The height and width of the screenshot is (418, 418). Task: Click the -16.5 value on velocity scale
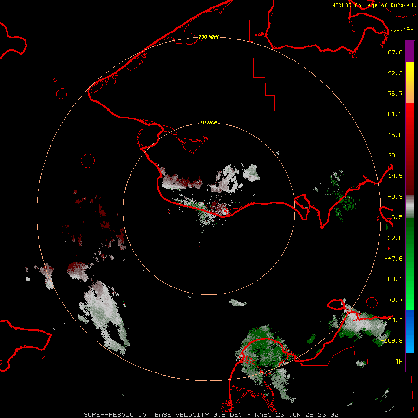pyautogui.click(x=393, y=217)
